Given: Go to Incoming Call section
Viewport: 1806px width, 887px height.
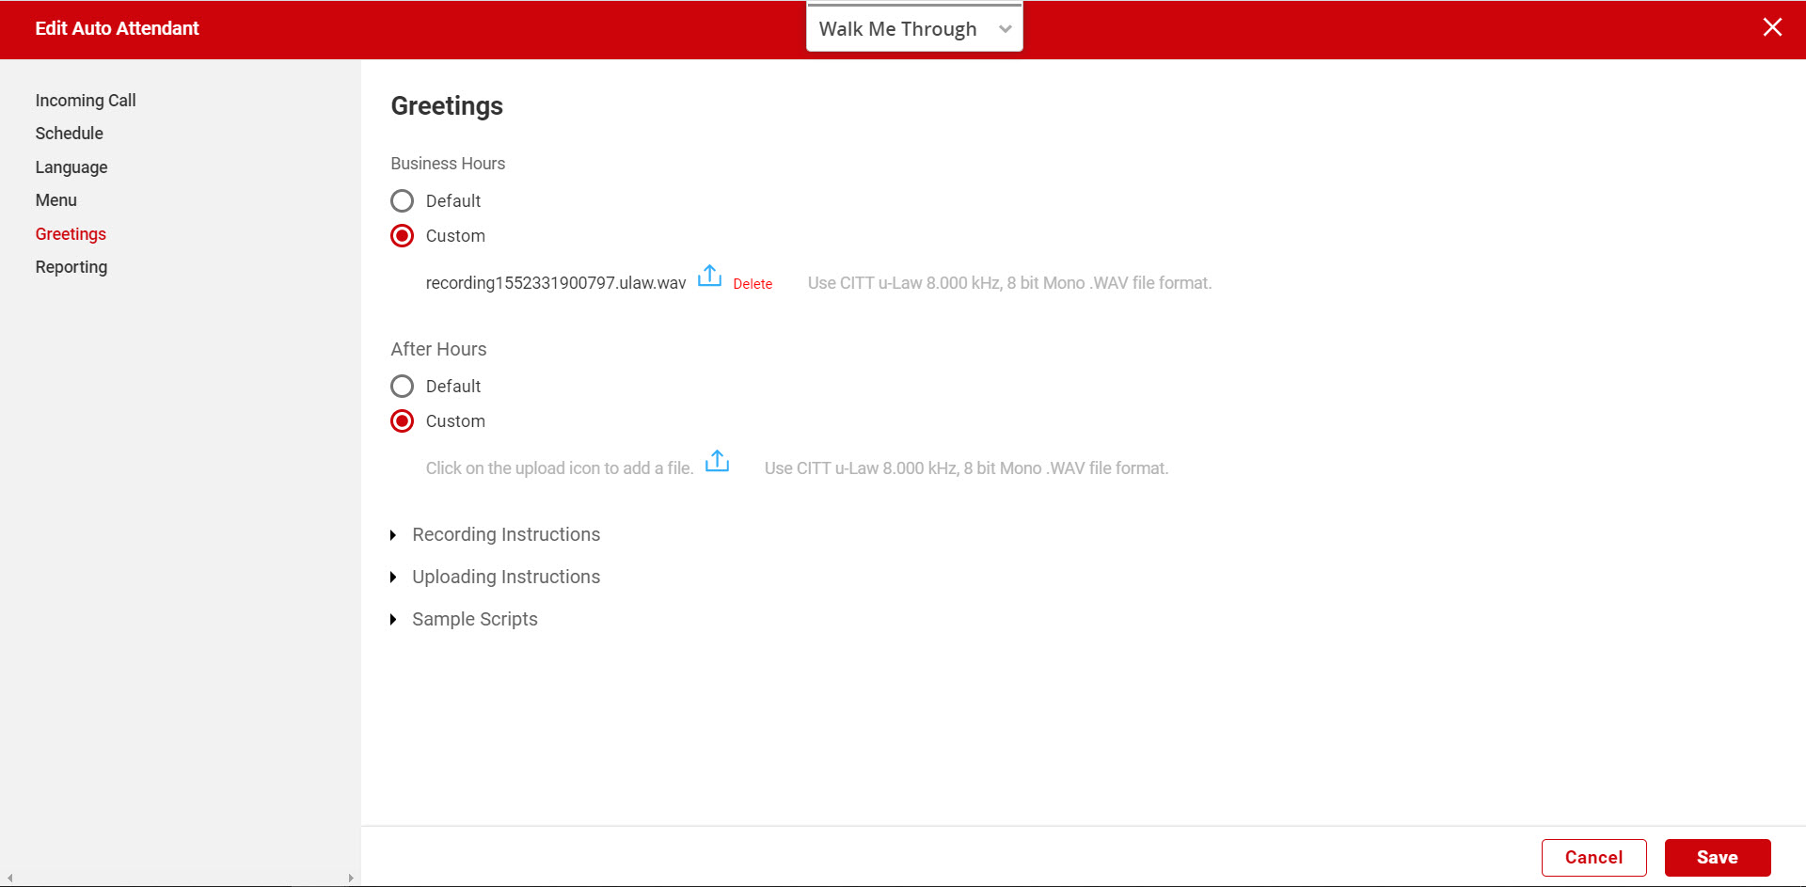Looking at the screenshot, I should [x=86, y=101].
